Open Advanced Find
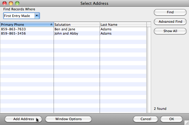 point(170,22)
